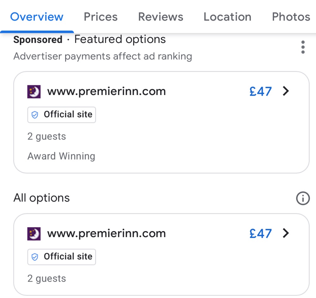Show the Photos tab
This screenshot has height=298, width=316.
coord(291,17)
